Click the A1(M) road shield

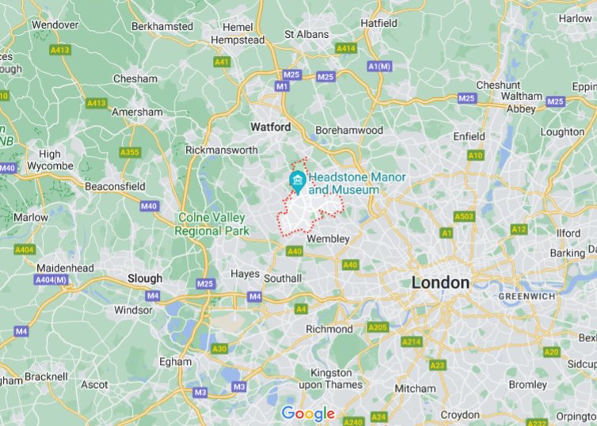[x=379, y=67]
